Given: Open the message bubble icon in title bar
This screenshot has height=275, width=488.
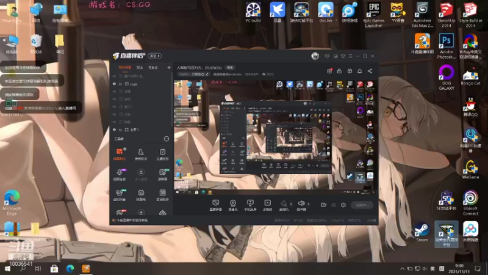Looking at the screenshot, I should pyautogui.click(x=327, y=56).
